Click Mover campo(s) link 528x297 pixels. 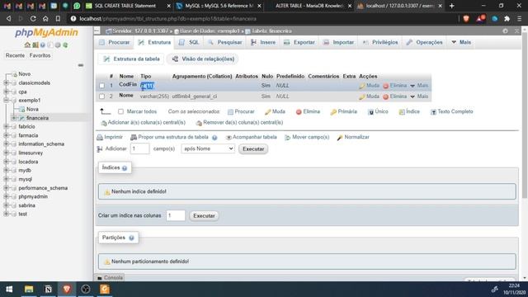307,137
